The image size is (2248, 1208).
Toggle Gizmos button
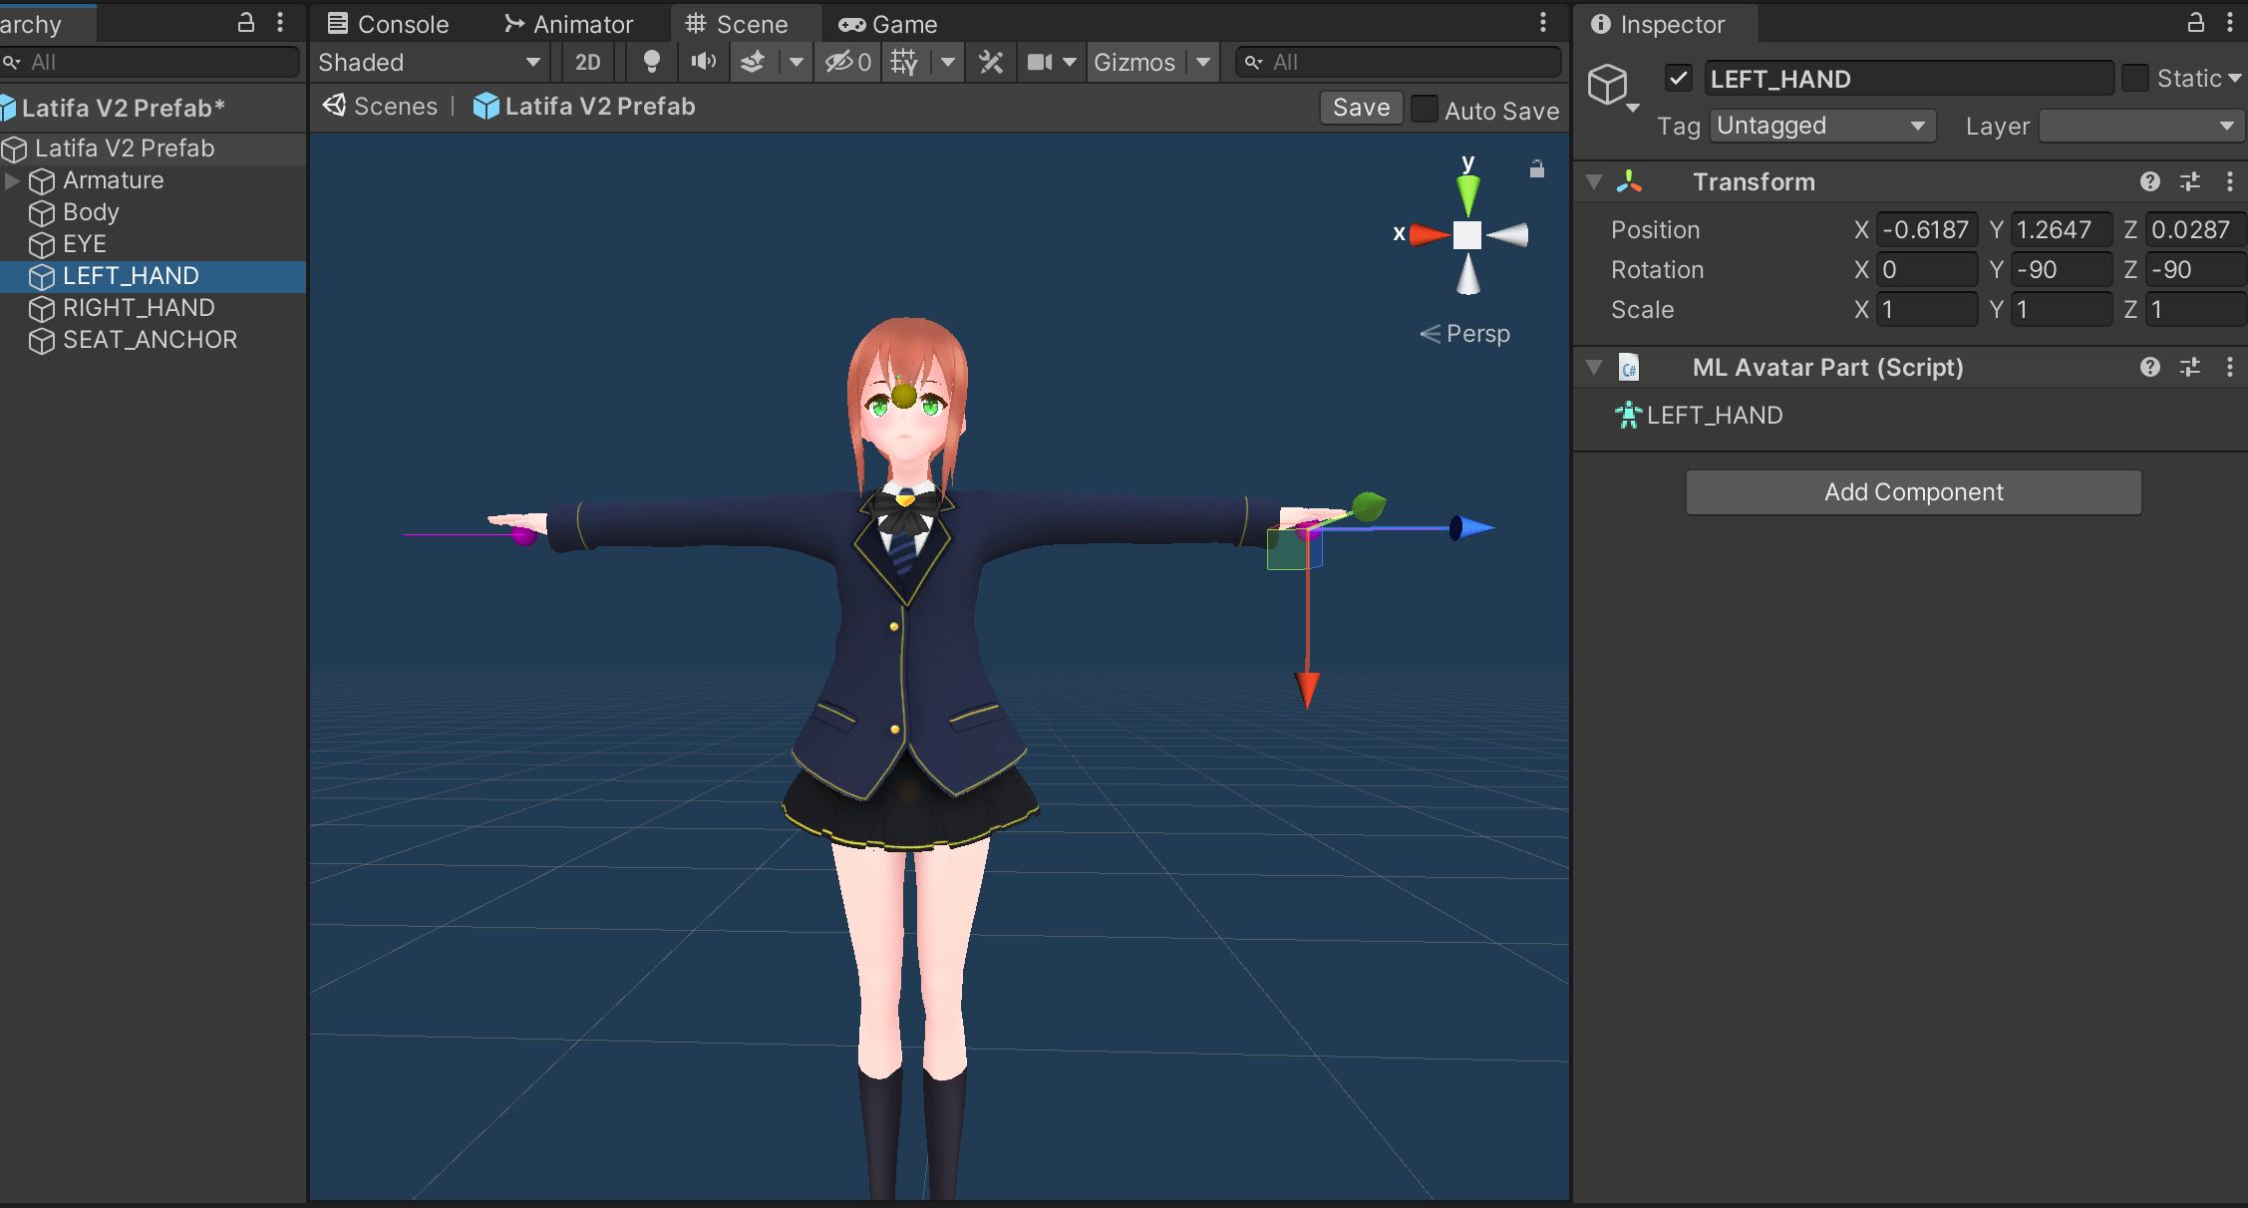pyautogui.click(x=1134, y=62)
